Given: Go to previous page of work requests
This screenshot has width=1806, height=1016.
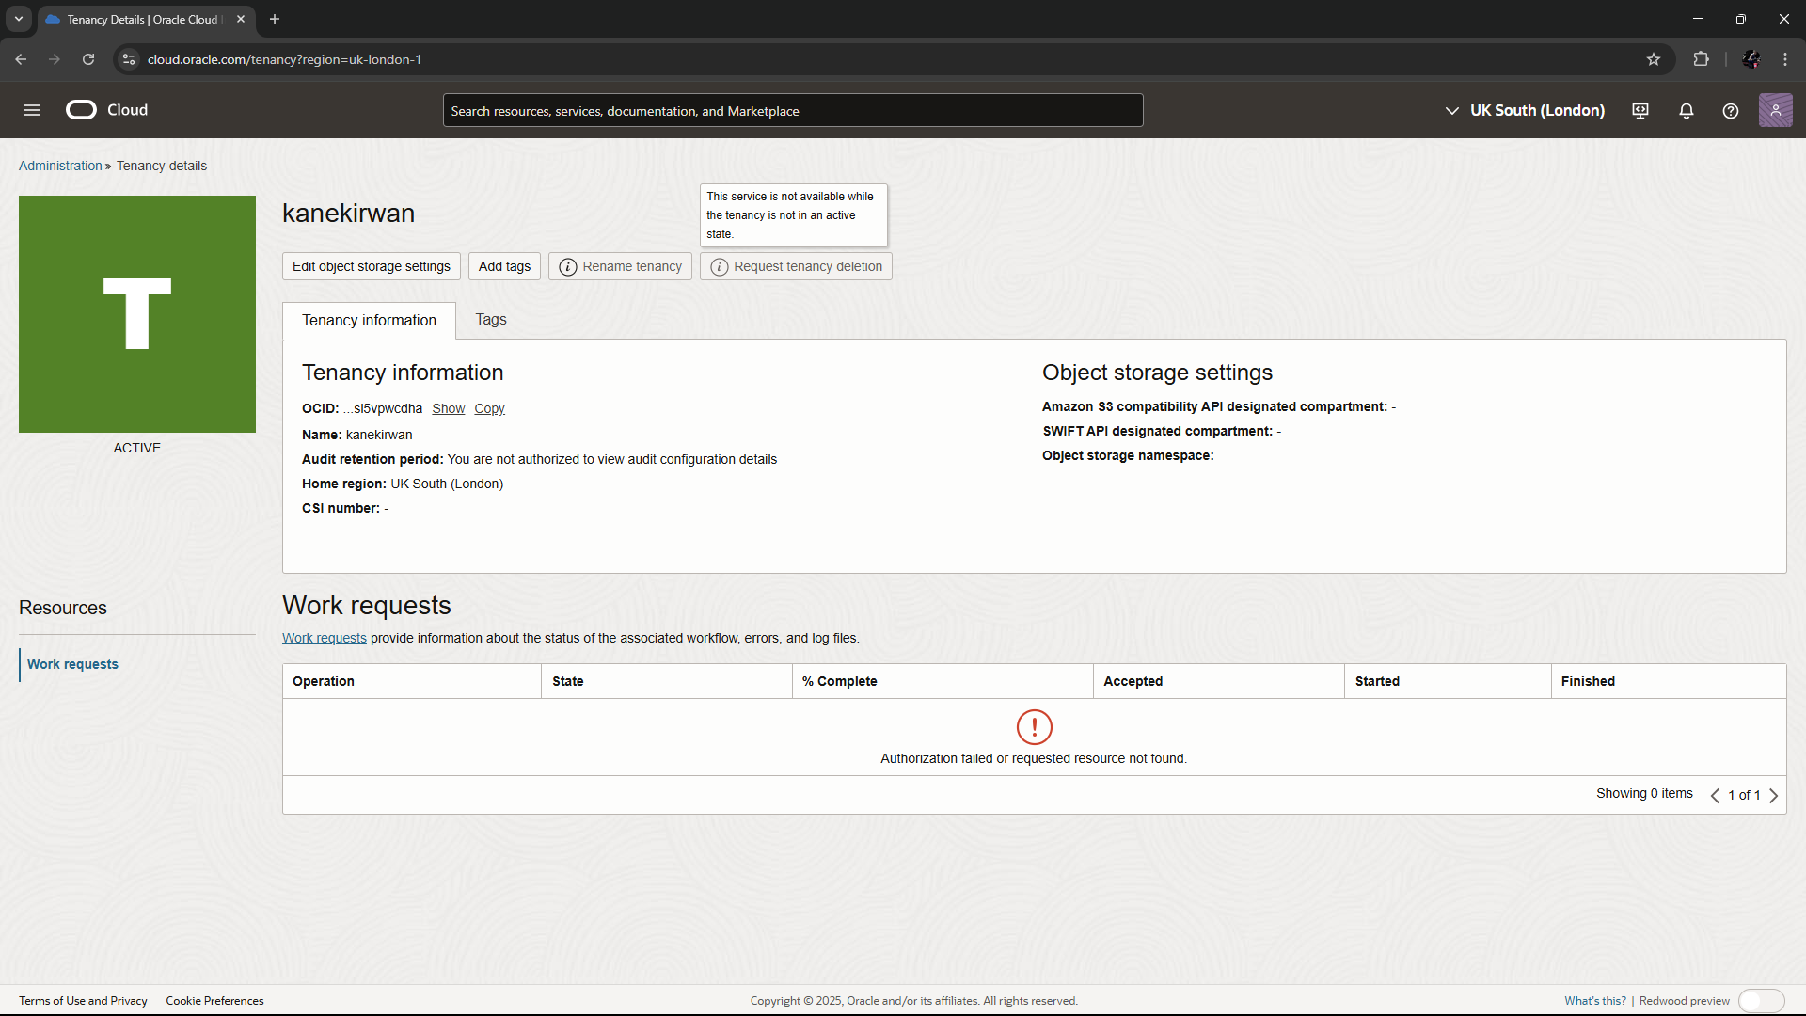Looking at the screenshot, I should pos(1715,796).
